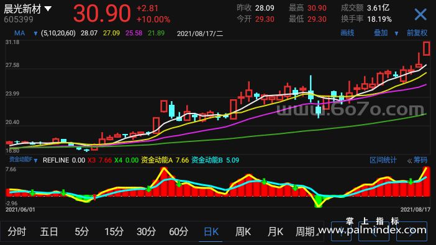Click the X3 indicator value 7.66

pyautogui.click(x=105, y=160)
